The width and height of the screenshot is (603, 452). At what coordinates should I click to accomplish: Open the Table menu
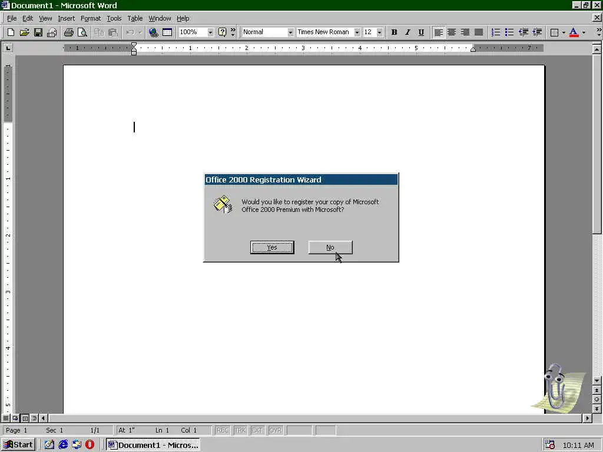pos(135,18)
